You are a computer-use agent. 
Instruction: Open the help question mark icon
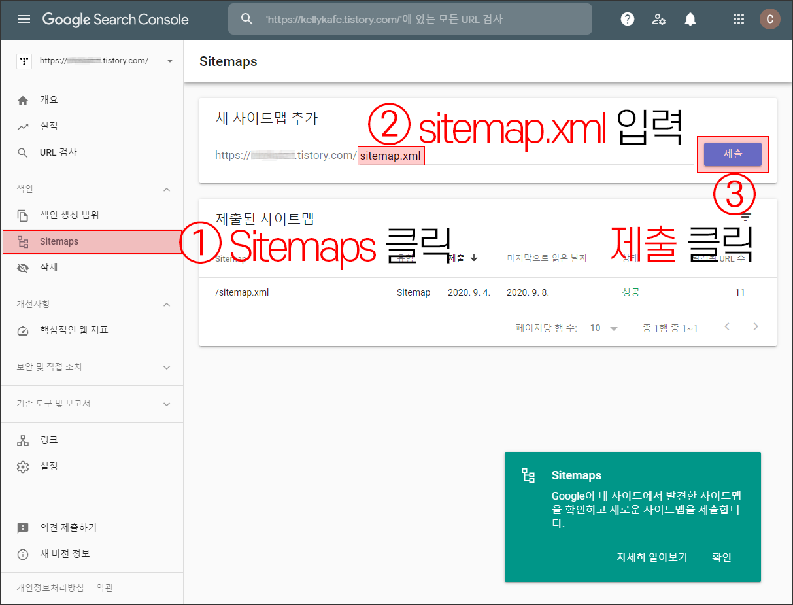click(628, 19)
